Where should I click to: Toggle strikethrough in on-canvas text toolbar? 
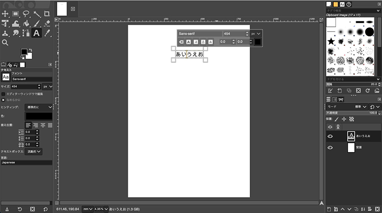[211, 42]
